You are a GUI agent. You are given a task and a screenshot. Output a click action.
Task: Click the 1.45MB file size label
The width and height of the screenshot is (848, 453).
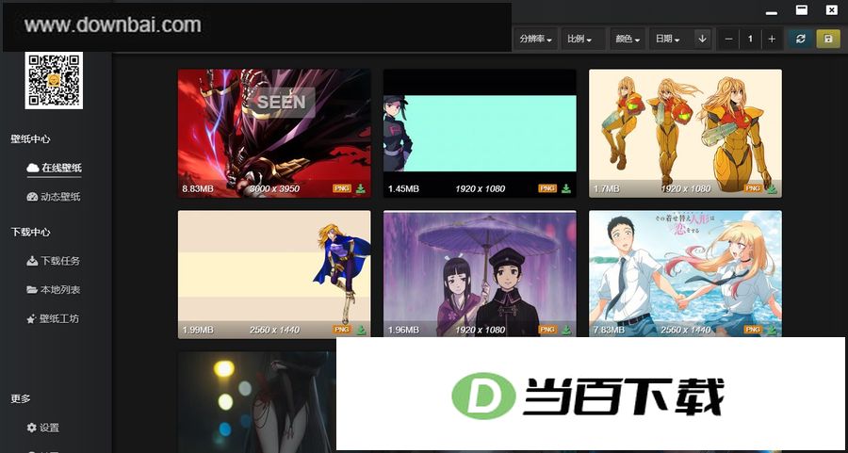(x=403, y=188)
